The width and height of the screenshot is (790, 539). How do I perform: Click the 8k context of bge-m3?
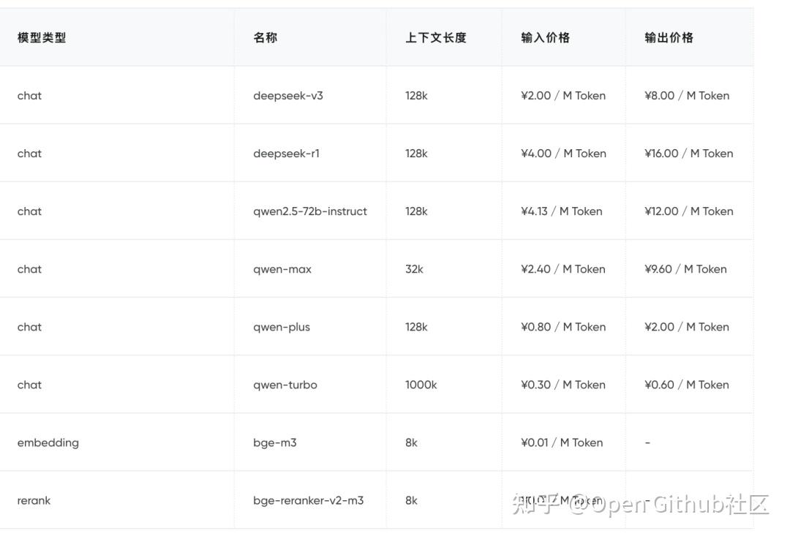tap(411, 442)
